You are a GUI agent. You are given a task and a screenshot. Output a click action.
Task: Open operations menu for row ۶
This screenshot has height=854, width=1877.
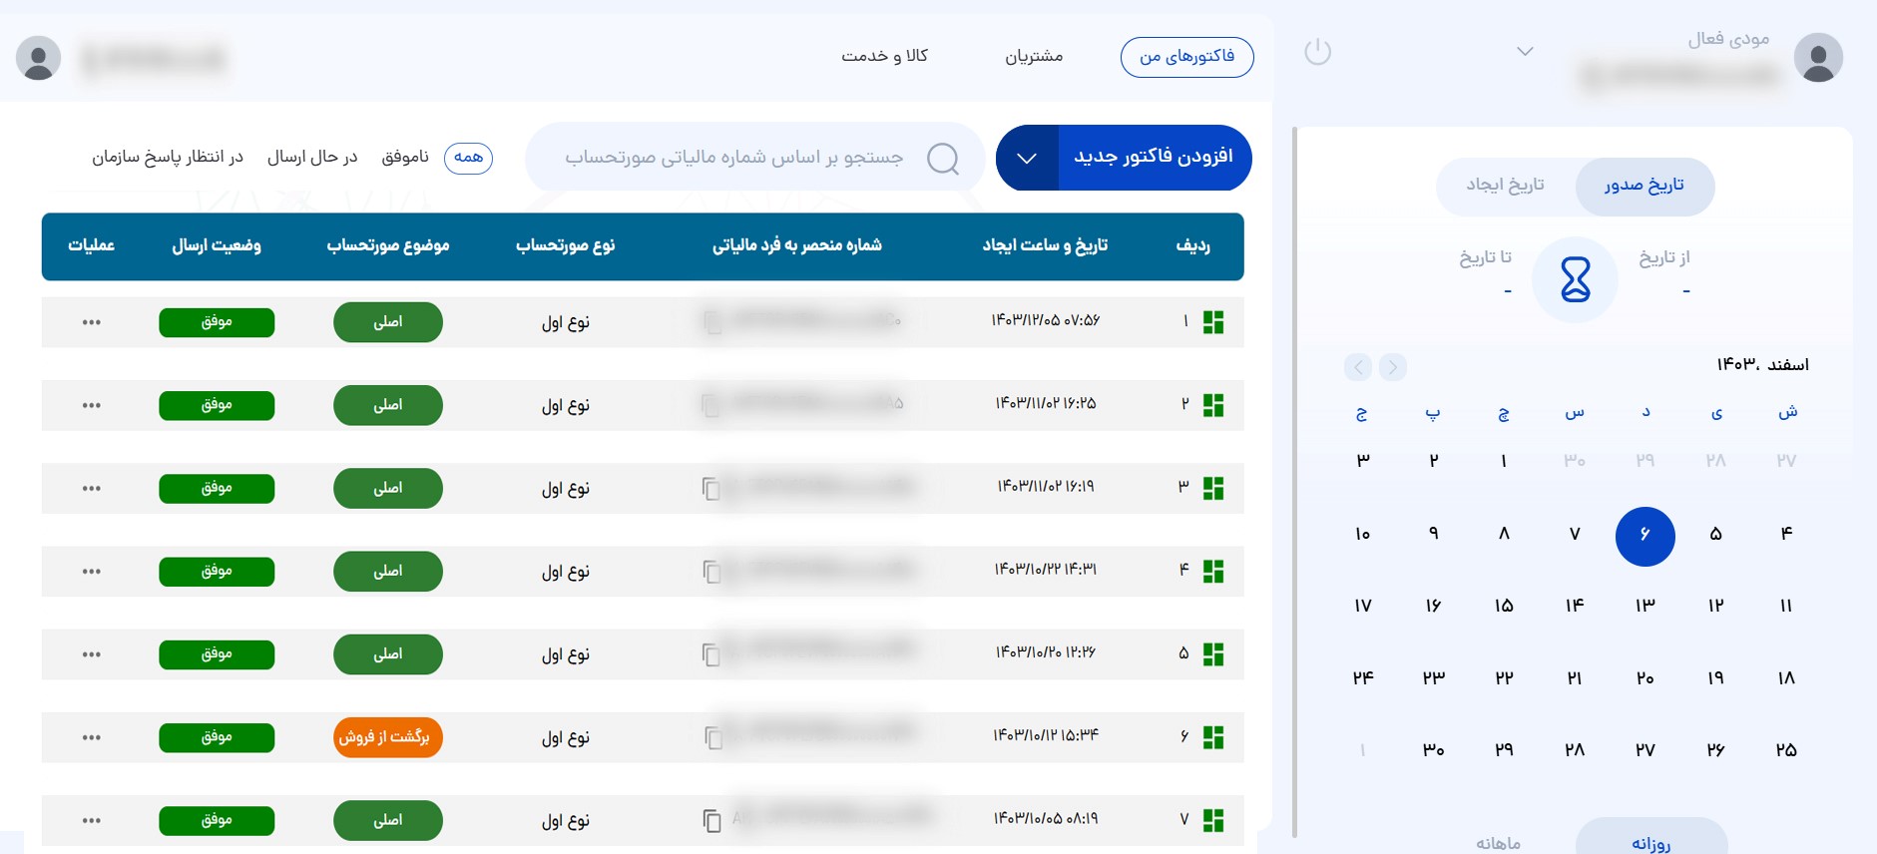[92, 737]
